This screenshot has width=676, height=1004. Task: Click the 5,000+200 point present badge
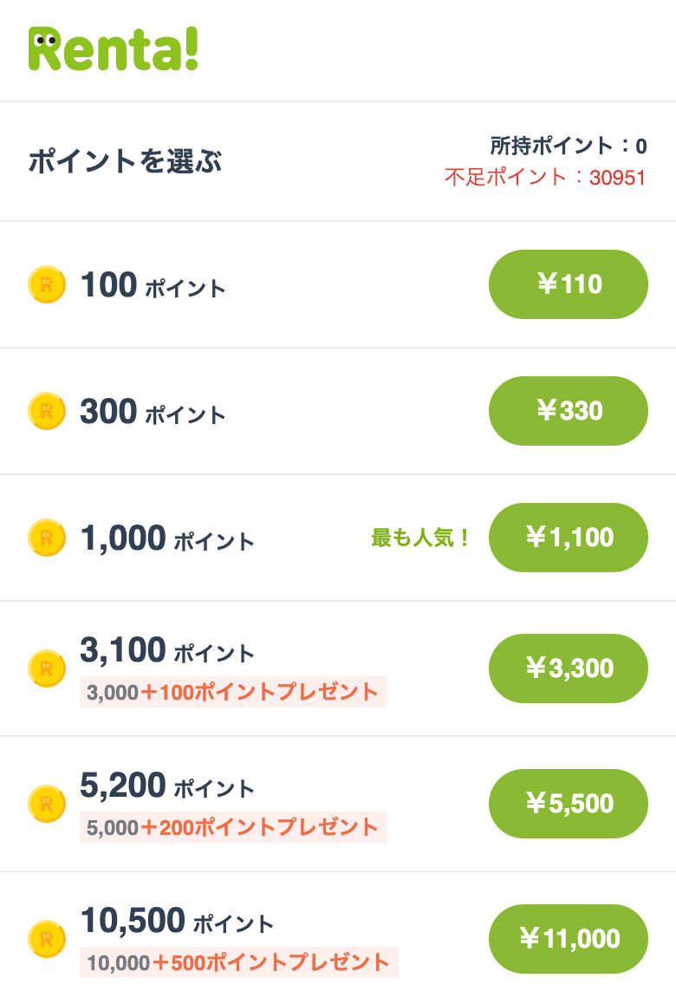pos(232,828)
